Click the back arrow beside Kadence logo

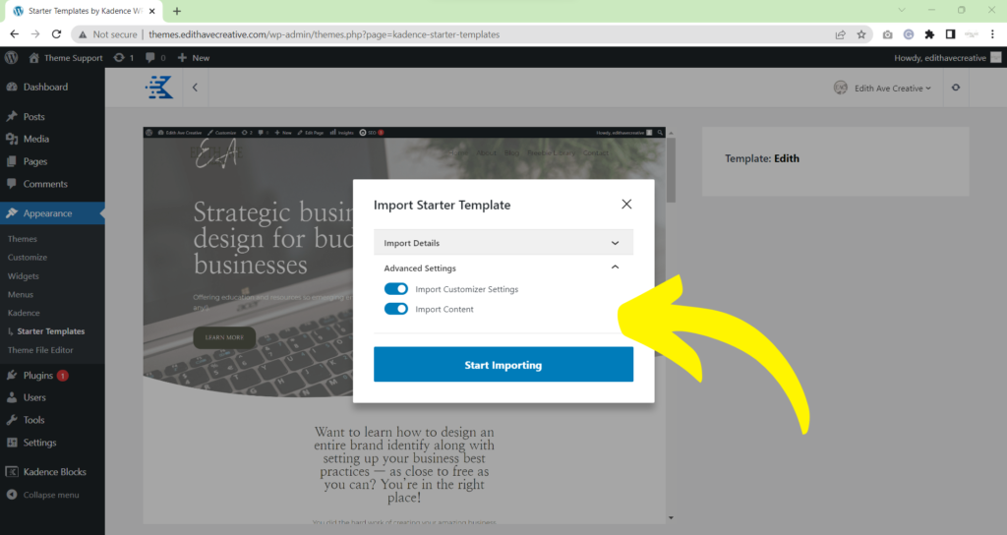click(x=195, y=88)
